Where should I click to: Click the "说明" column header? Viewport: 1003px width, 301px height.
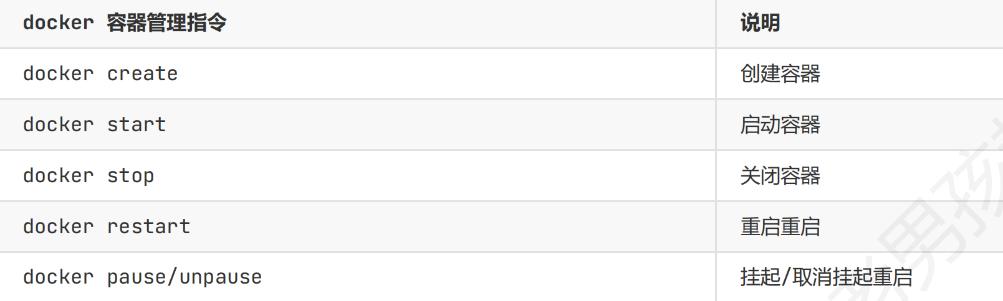(x=760, y=23)
